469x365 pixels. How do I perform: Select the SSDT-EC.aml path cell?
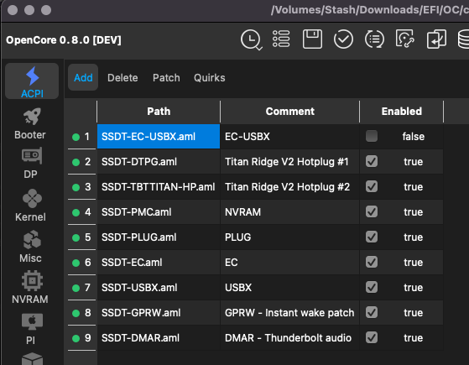(159, 262)
